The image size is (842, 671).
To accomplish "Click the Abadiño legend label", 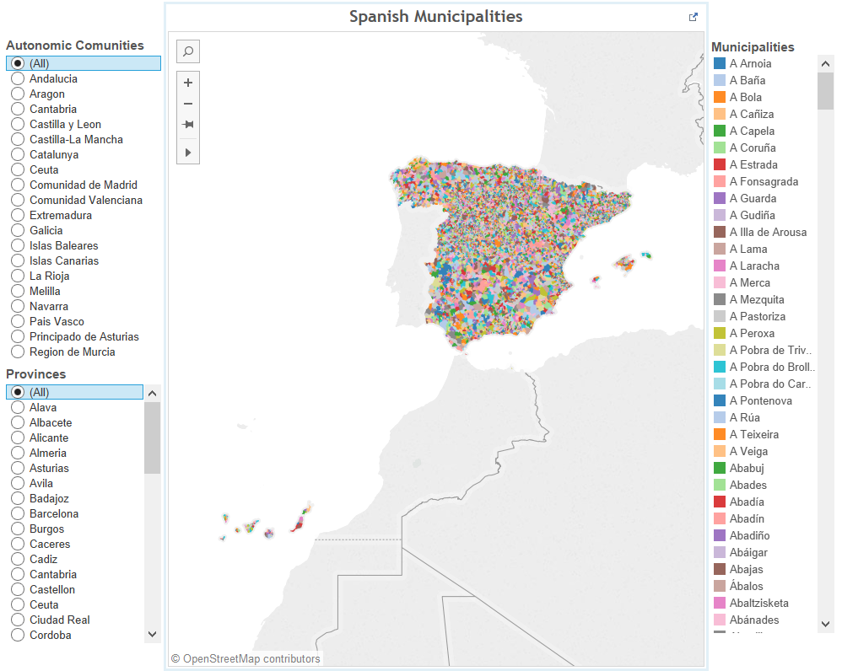I will [749, 535].
